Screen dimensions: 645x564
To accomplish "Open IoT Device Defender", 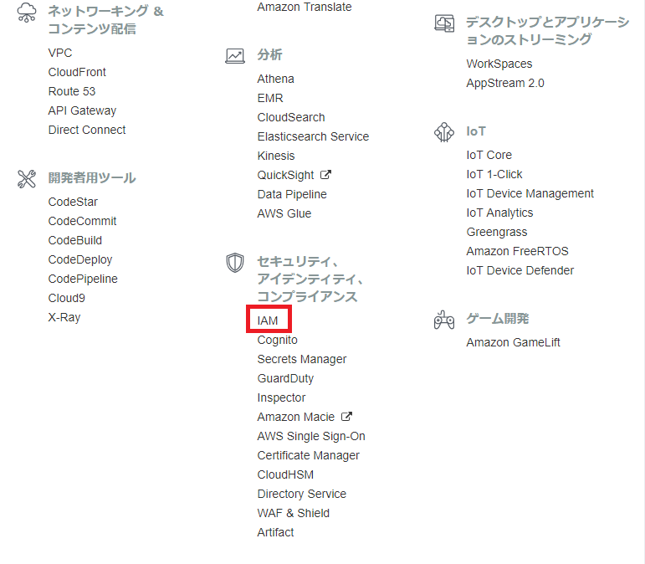I will (x=520, y=270).
